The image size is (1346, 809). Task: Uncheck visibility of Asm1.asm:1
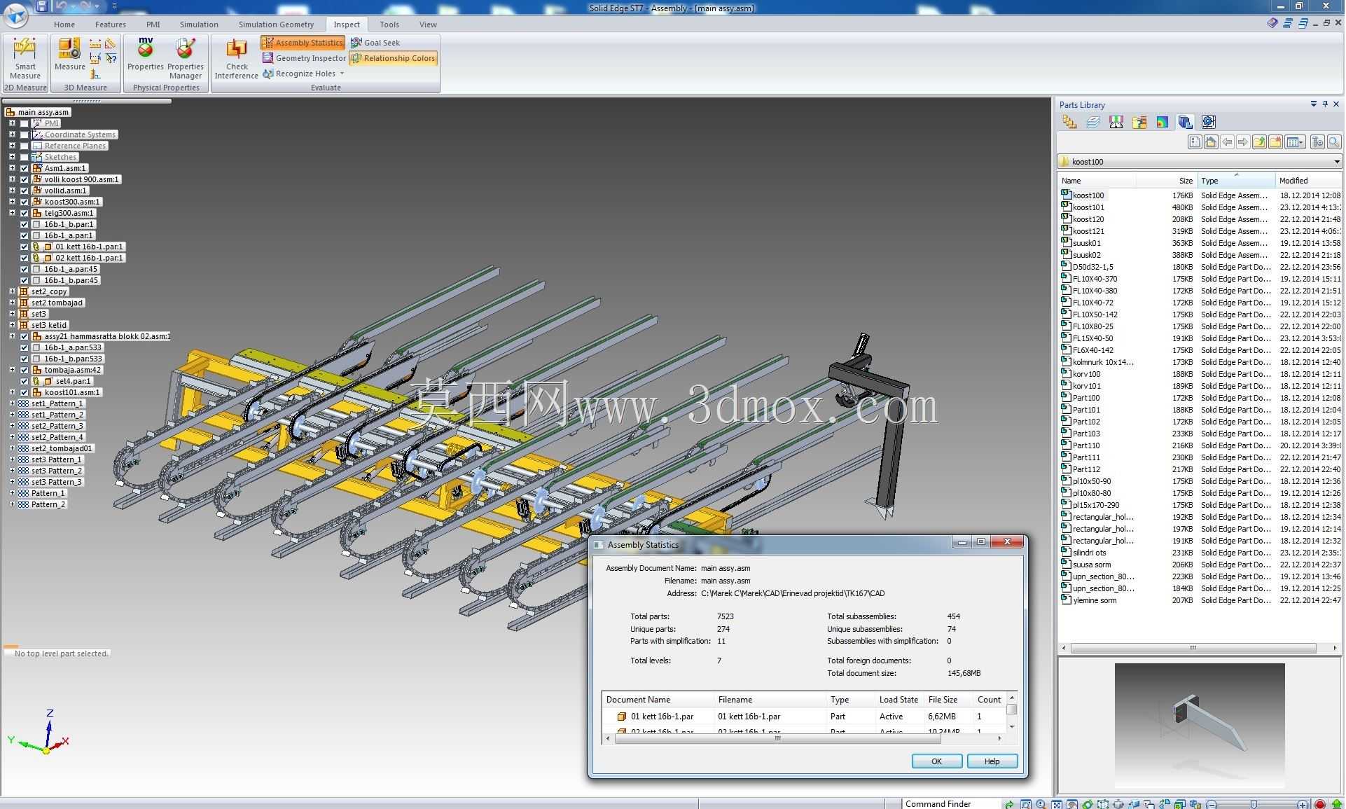25,168
